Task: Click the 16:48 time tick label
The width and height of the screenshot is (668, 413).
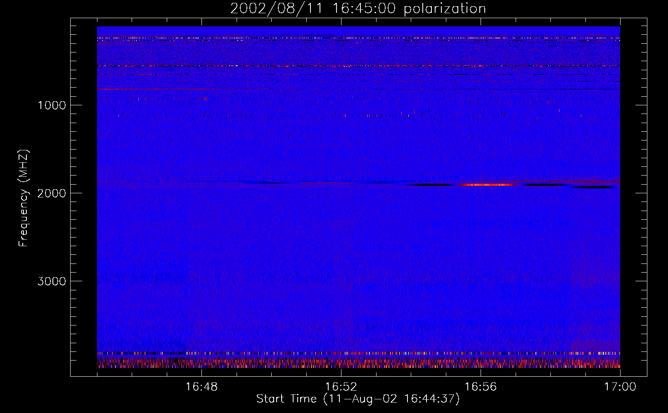Action: pyautogui.click(x=201, y=387)
